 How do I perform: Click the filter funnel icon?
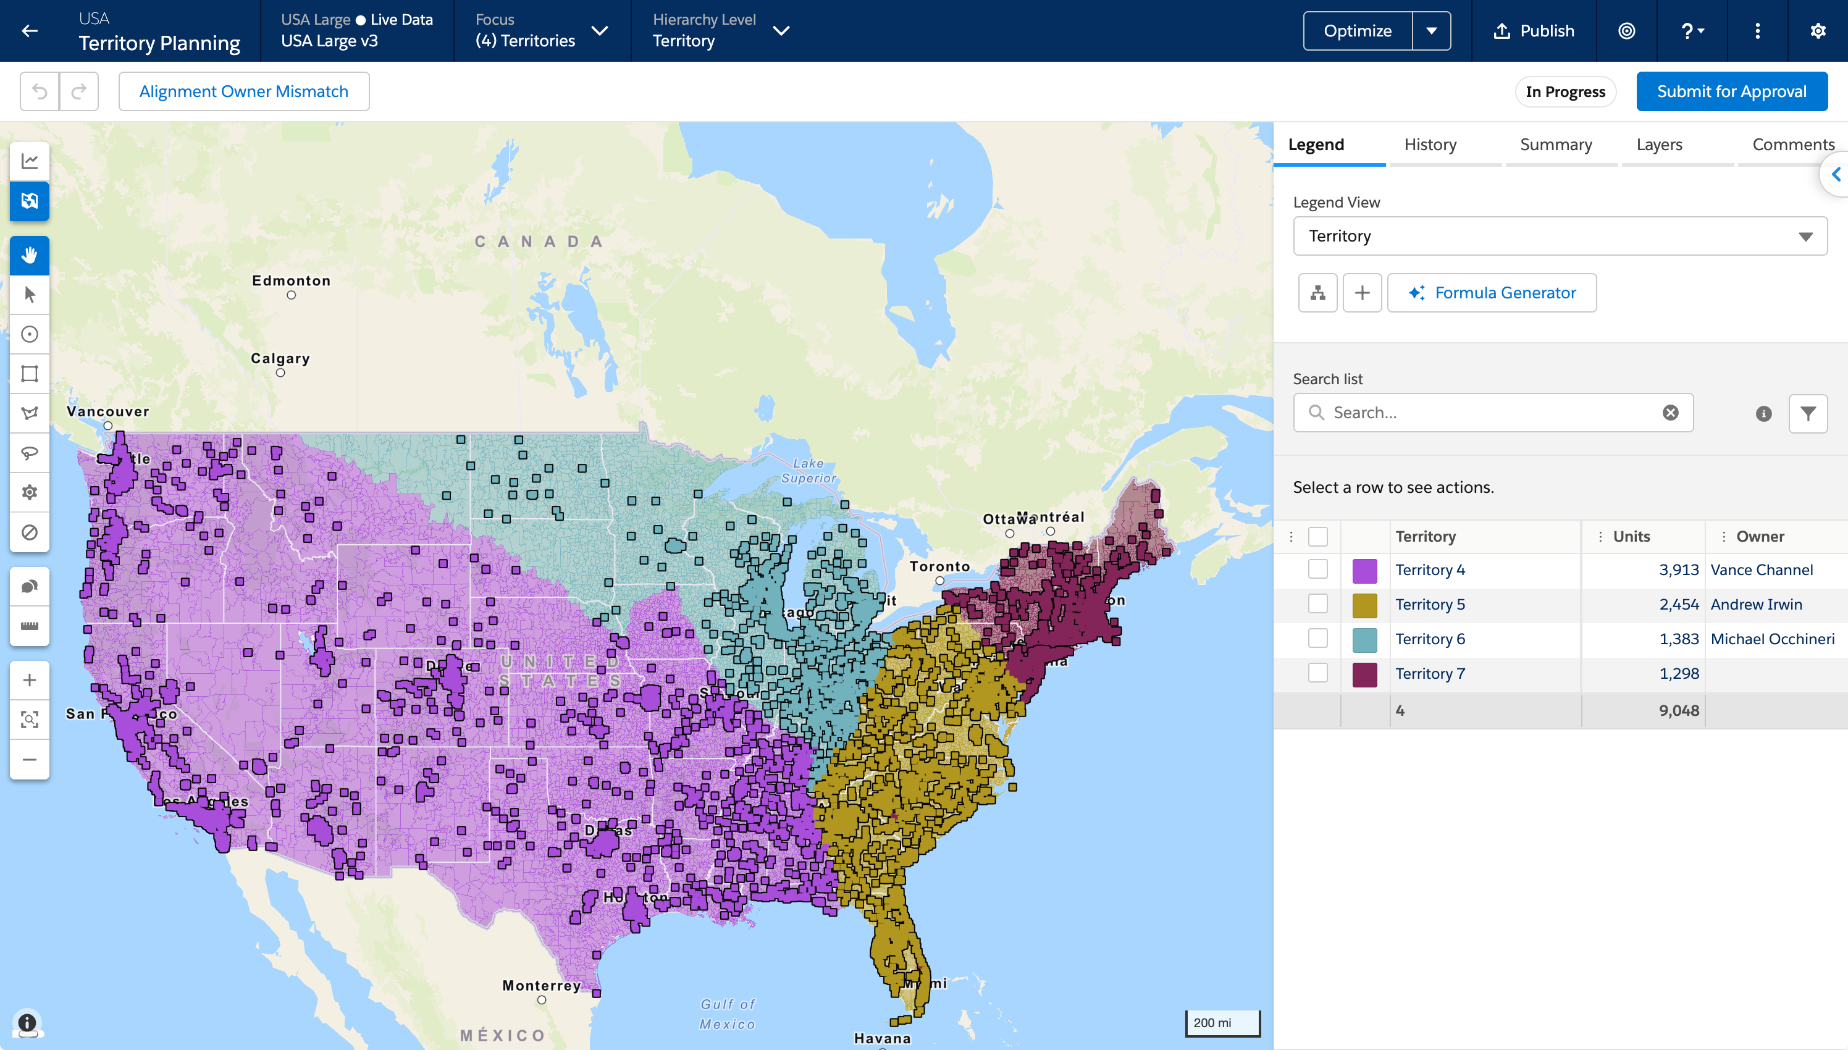pos(1808,413)
